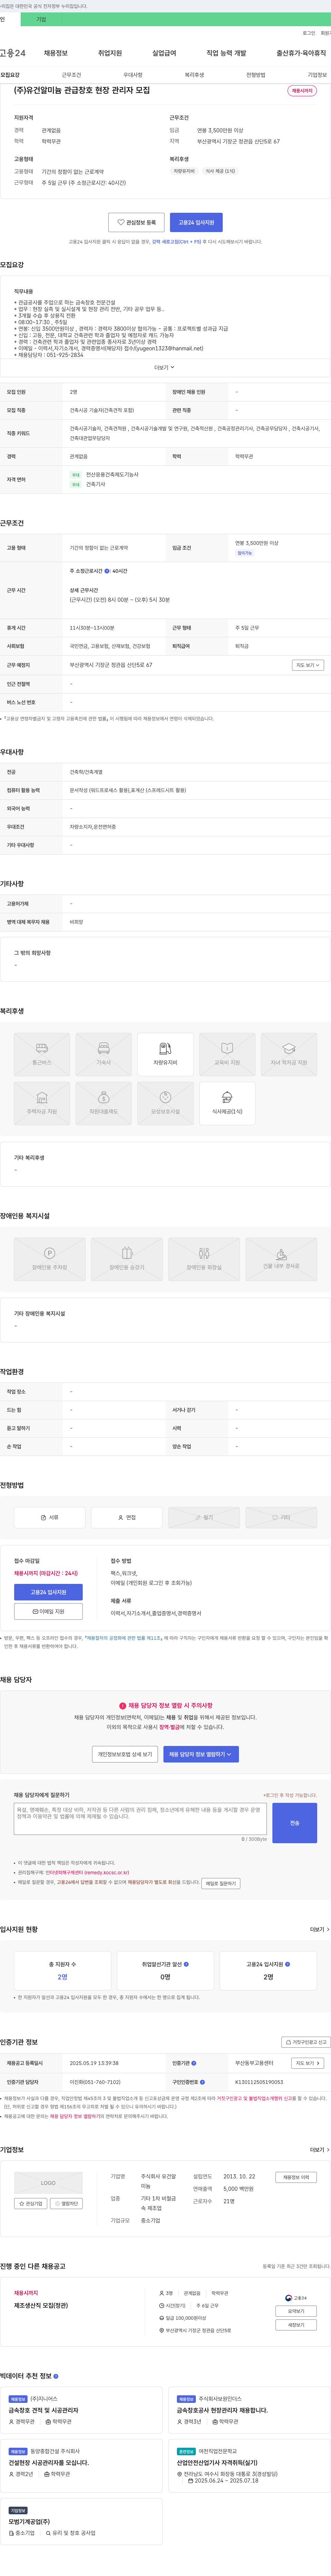This screenshot has width=331, height=2576.
Task: Switch to the 전형방법 tab
Action: [256, 75]
